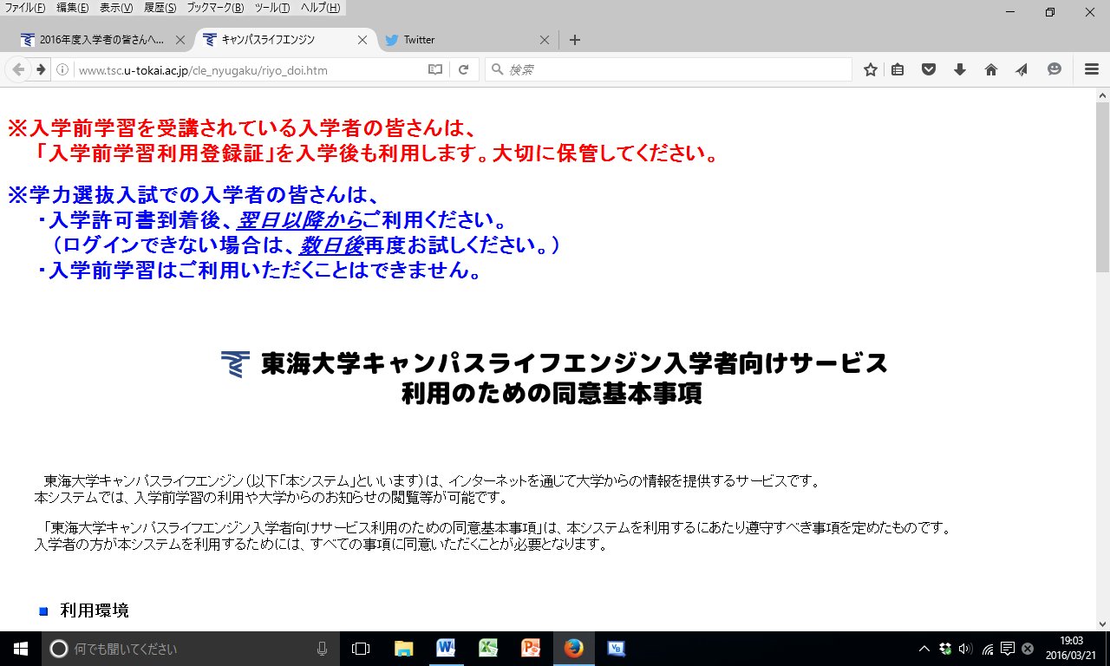Viewport: 1110px width, 666px height.
Task: Open the ブックマーク(B) menu
Action: [x=217, y=8]
